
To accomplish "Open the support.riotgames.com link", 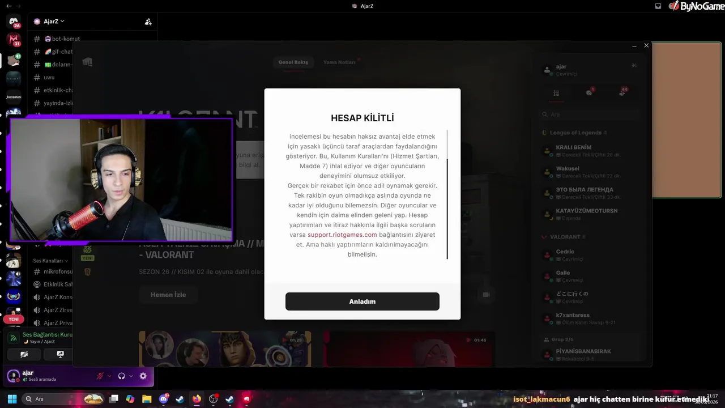I will pyautogui.click(x=342, y=235).
